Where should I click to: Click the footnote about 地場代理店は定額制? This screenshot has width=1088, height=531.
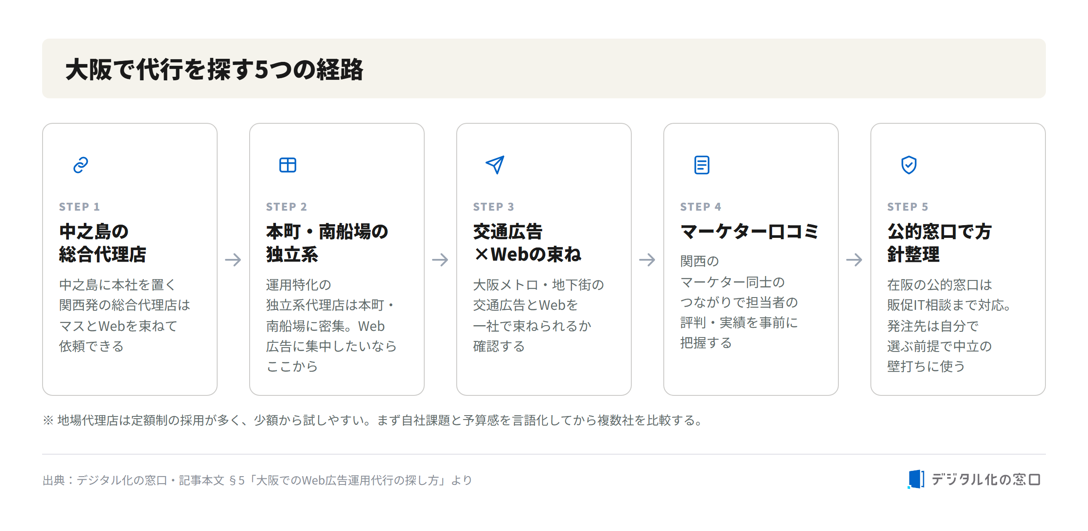[x=373, y=420]
